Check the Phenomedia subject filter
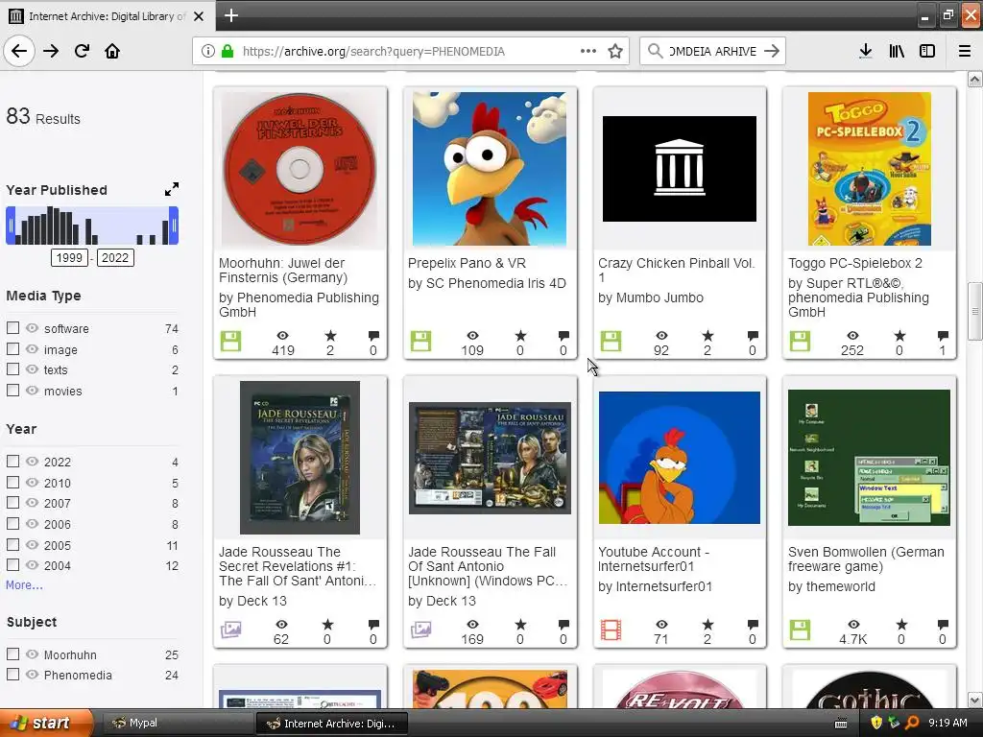The image size is (983, 737). pyautogui.click(x=12, y=675)
